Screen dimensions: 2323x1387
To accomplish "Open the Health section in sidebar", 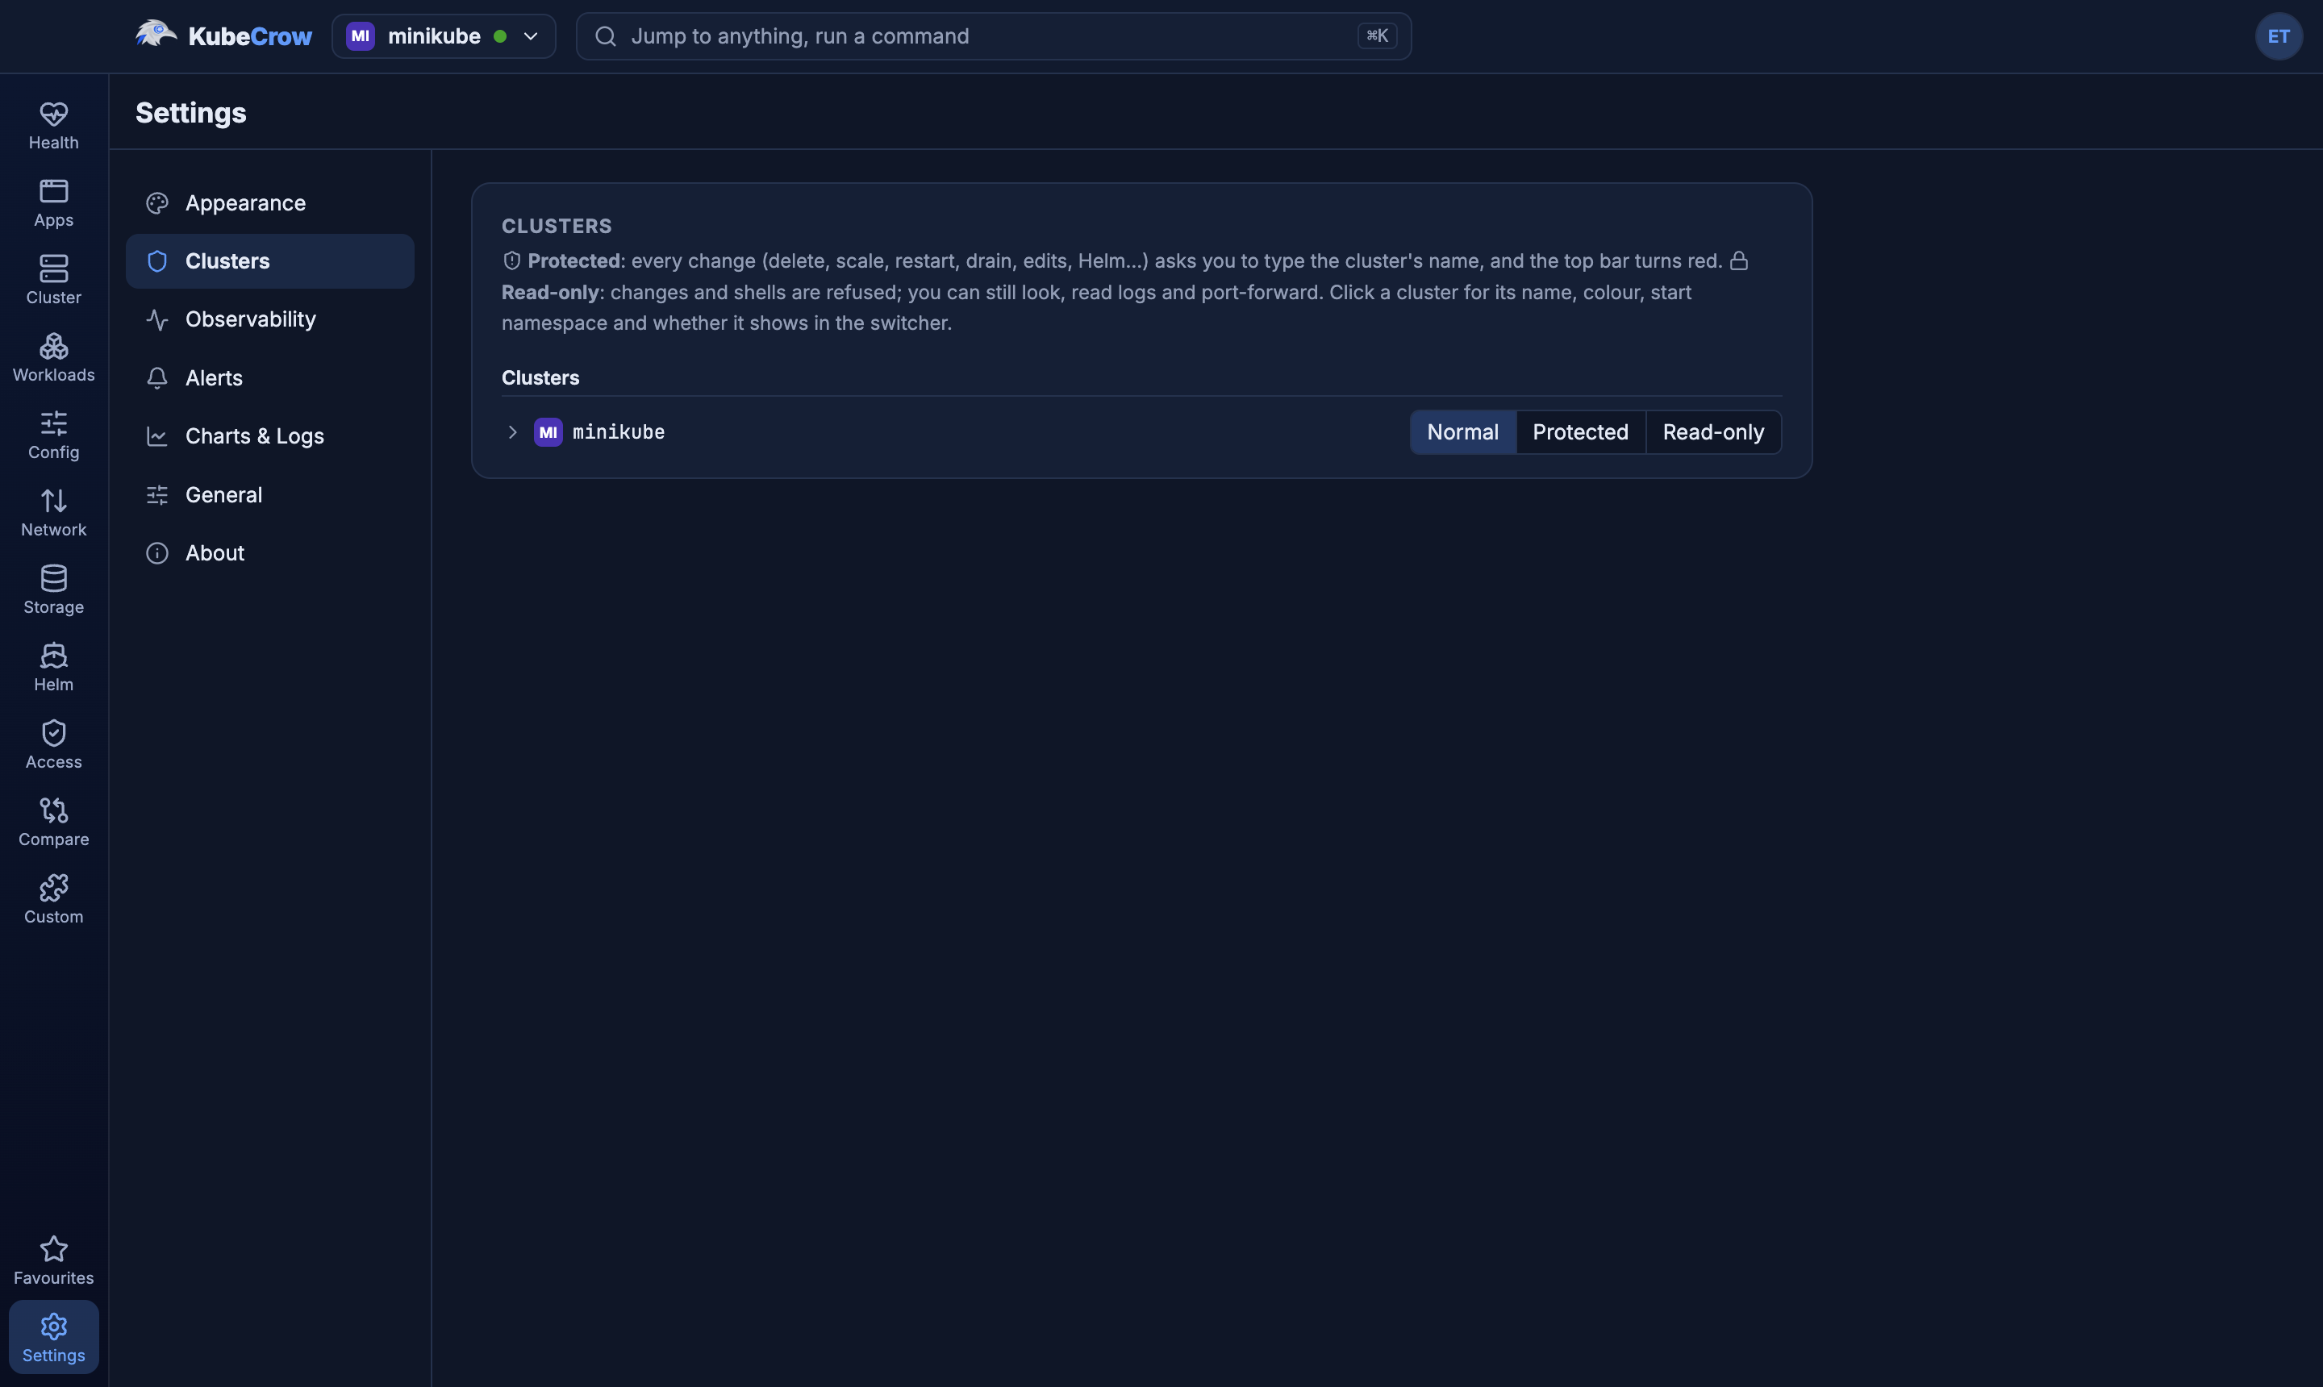I will [53, 126].
